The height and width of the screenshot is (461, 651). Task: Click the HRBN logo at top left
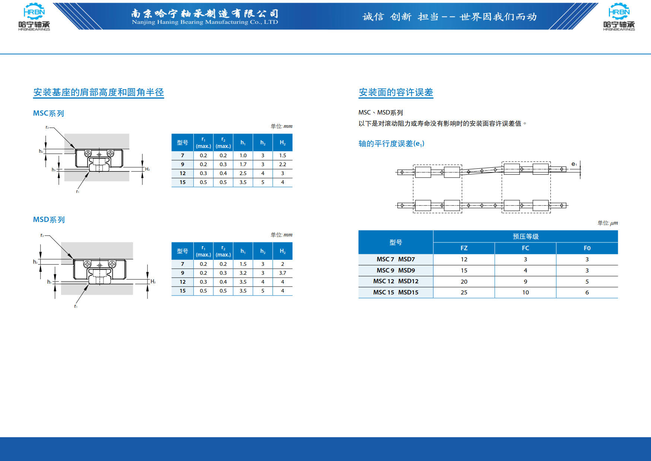34,17
